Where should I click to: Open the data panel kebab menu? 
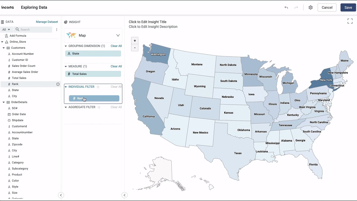pos(57,30)
